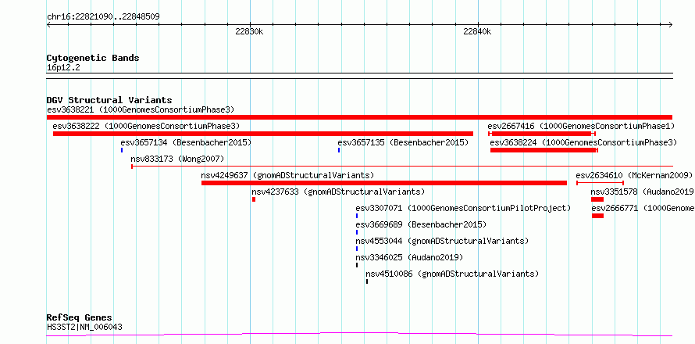695x344 pixels.
Task: Click nsv3351578 red block
Action: tap(597, 199)
